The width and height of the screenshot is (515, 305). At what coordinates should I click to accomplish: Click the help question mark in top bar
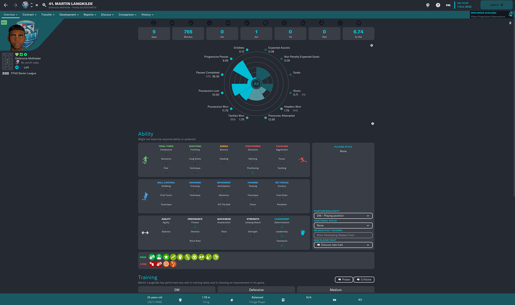point(438,5)
